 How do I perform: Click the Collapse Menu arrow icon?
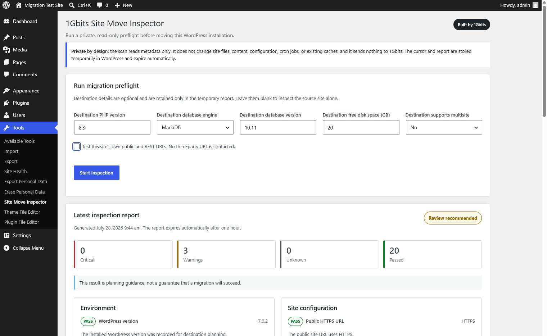(6, 248)
